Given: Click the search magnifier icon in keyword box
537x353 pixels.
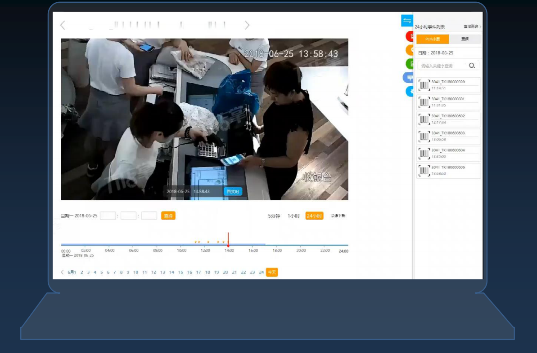Looking at the screenshot, I should 472,66.
